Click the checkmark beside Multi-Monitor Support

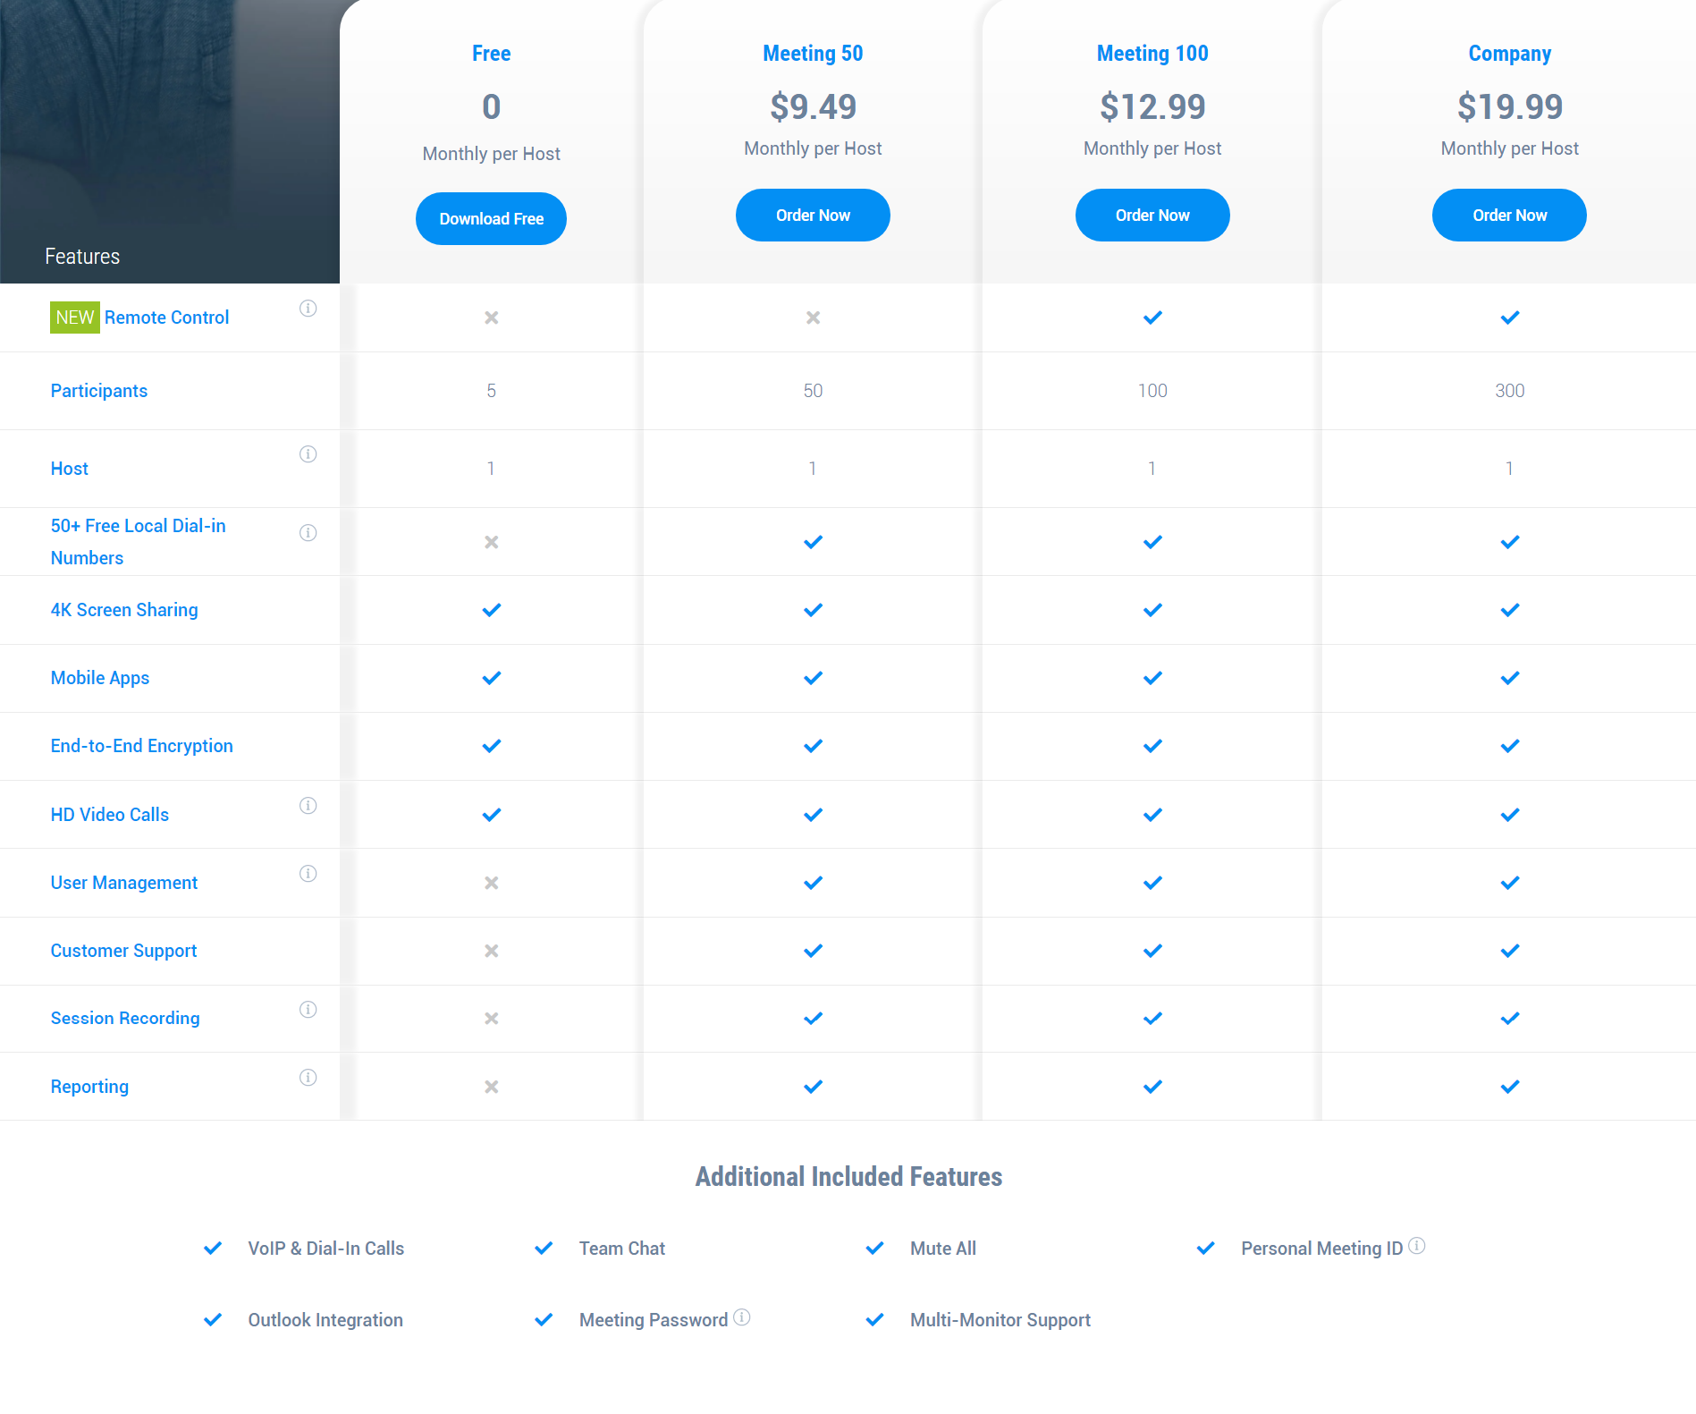(x=875, y=1320)
